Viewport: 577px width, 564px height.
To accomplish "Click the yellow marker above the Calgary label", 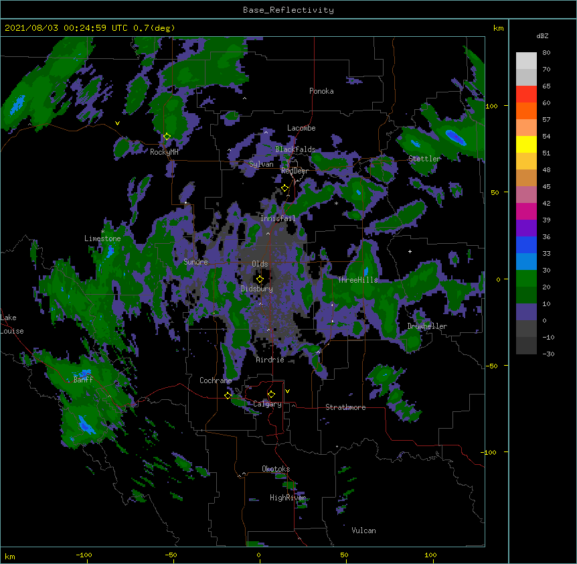I will (x=271, y=395).
